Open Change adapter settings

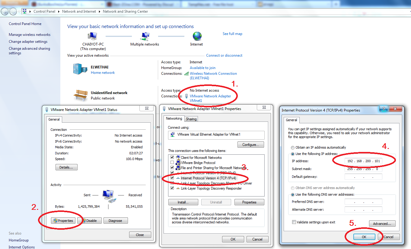click(28, 42)
